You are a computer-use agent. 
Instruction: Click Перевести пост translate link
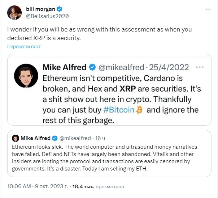pyautogui.click(x=24, y=47)
